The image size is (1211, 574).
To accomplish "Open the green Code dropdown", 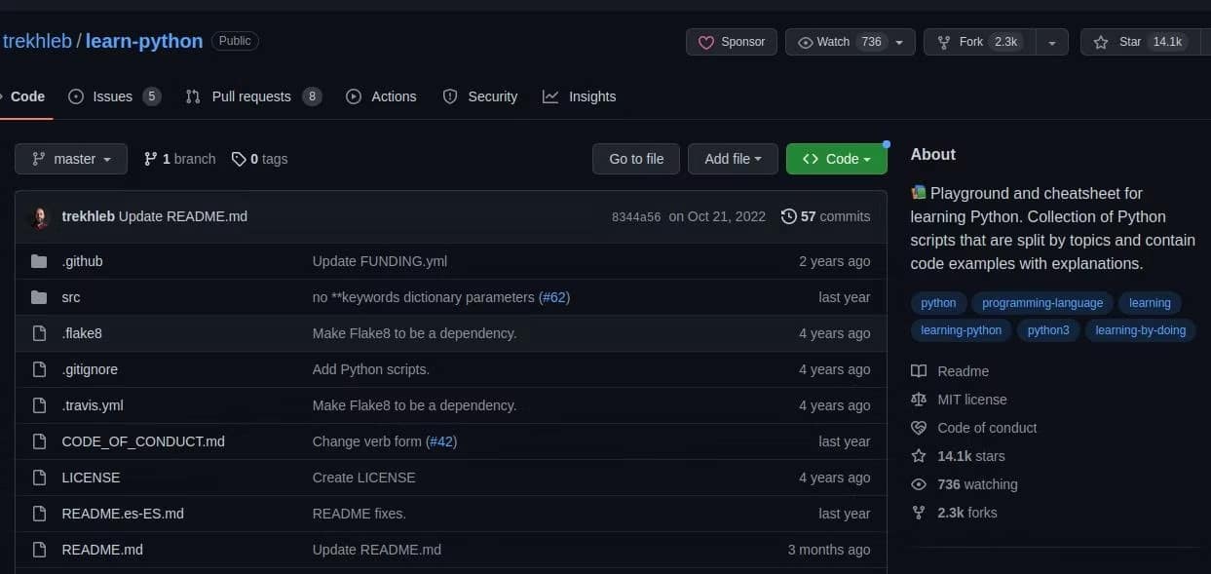I will [x=836, y=158].
